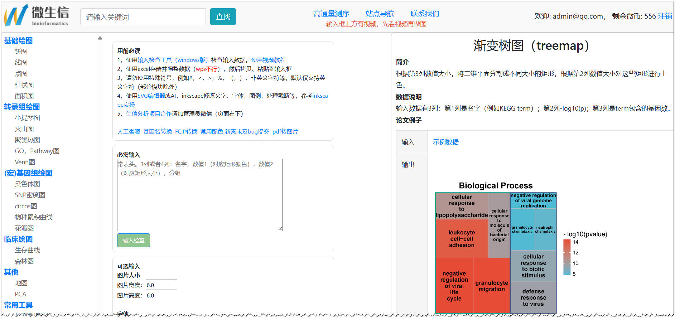Click the 基因名转换 link

coord(158,132)
